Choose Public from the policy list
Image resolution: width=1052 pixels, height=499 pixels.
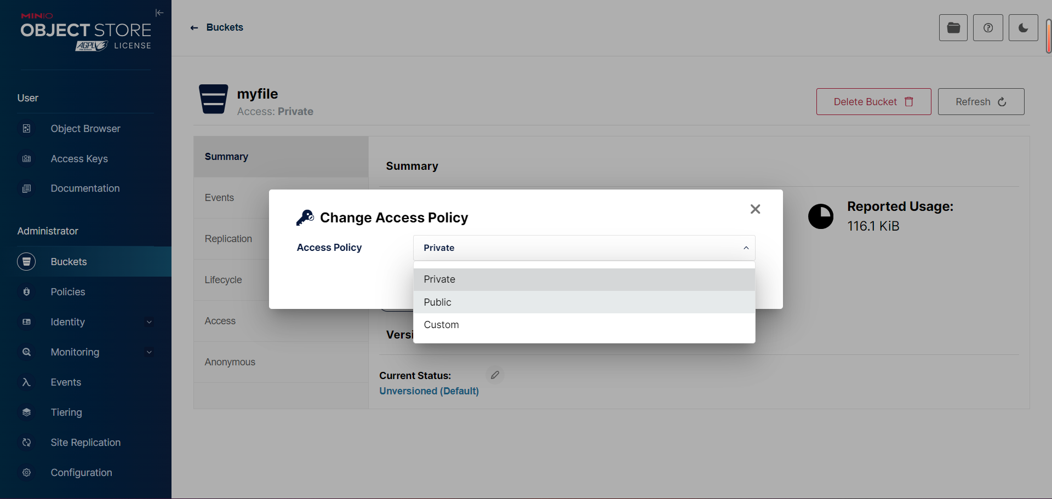pos(584,302)
